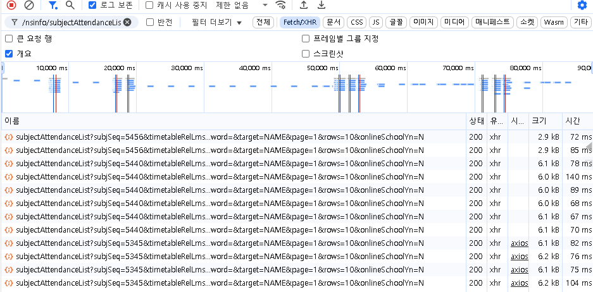Screen dimensions: 593x292
Task: Click the export HAR download icon
Action: coord(321,5)
